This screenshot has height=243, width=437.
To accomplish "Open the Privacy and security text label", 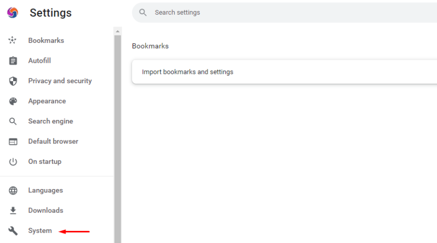I will pos(60,81).
